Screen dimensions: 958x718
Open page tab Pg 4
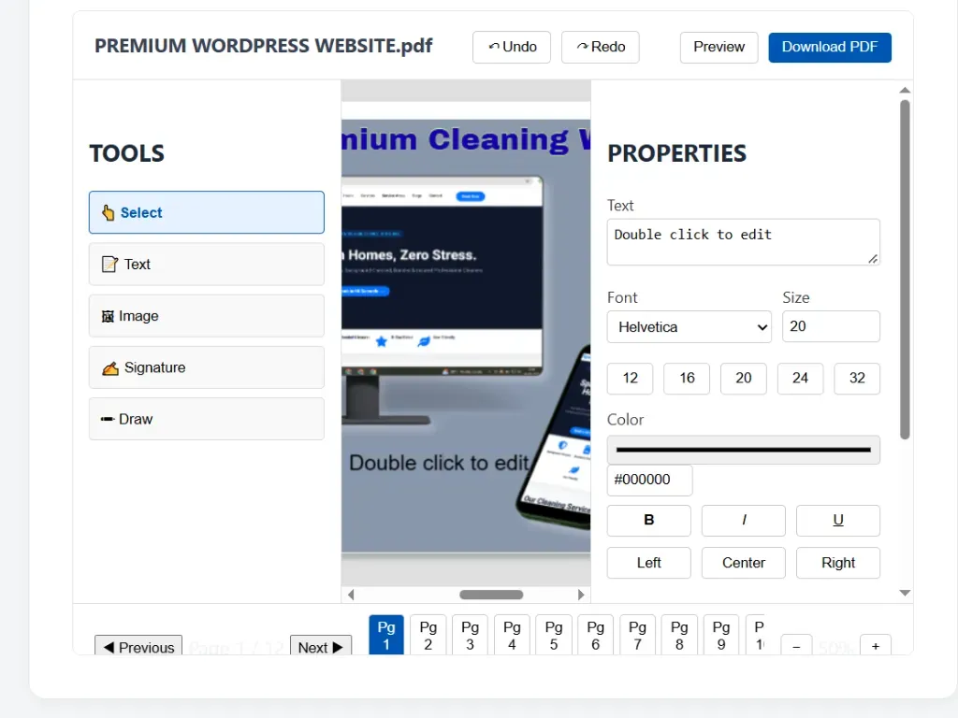512,635
